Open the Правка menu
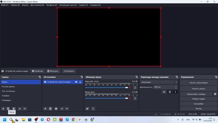This screenshot has height=123, width=218. click(15, 5)
